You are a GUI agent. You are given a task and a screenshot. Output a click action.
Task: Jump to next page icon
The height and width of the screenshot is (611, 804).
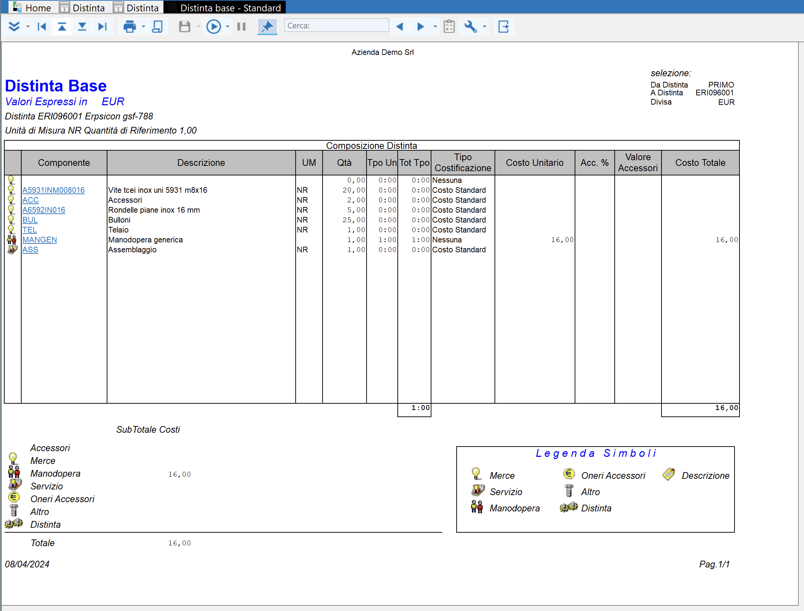pyautogui.click(x=82, y=27)
